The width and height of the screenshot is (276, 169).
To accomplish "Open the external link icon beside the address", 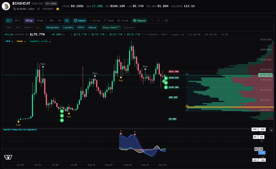I will coord(39,9).
